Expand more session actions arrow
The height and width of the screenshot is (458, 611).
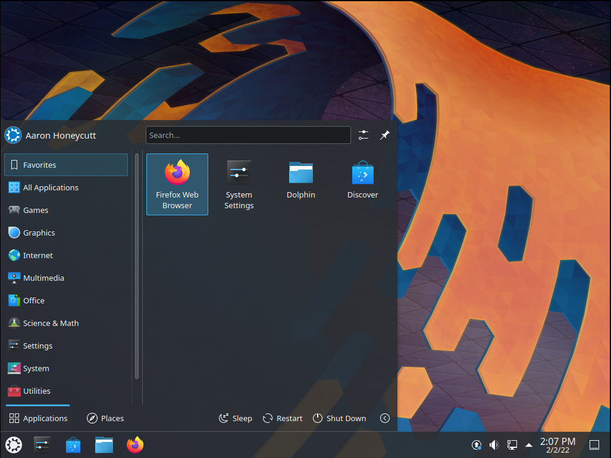[x=384, y=418]
